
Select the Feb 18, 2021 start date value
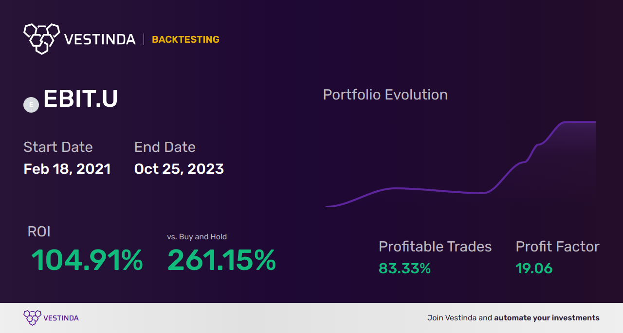click(67, 169)
